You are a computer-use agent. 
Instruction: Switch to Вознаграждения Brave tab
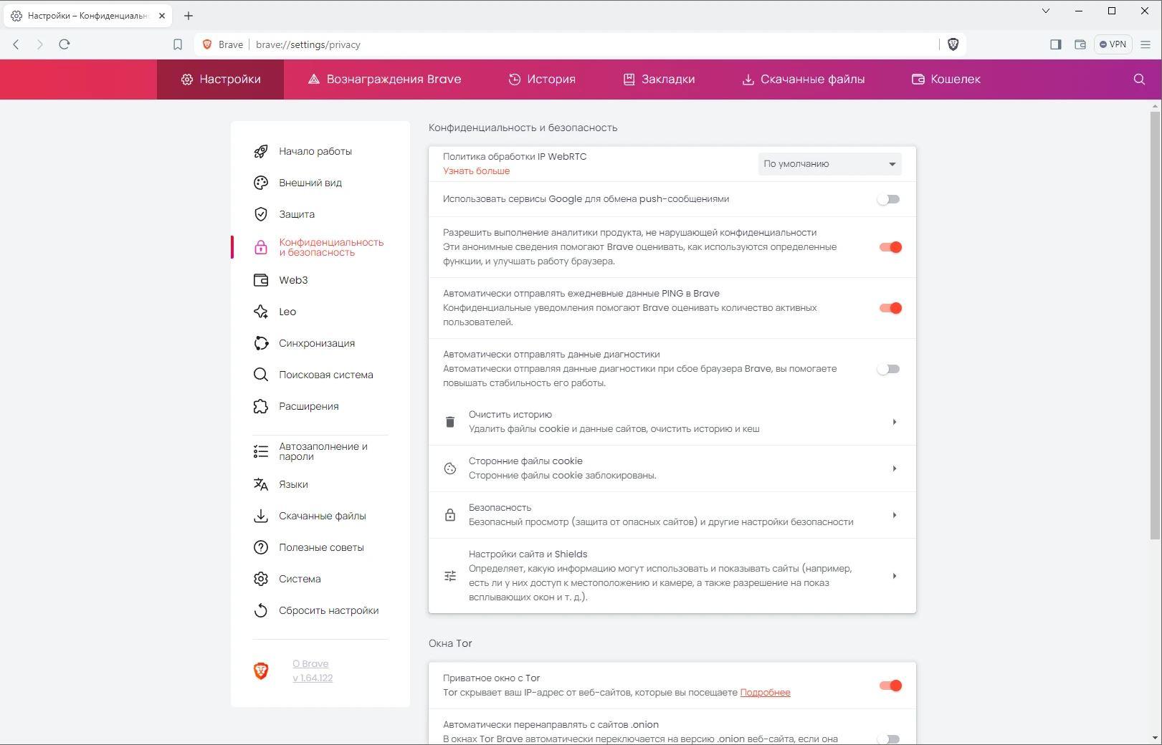(x=384, y=80)
